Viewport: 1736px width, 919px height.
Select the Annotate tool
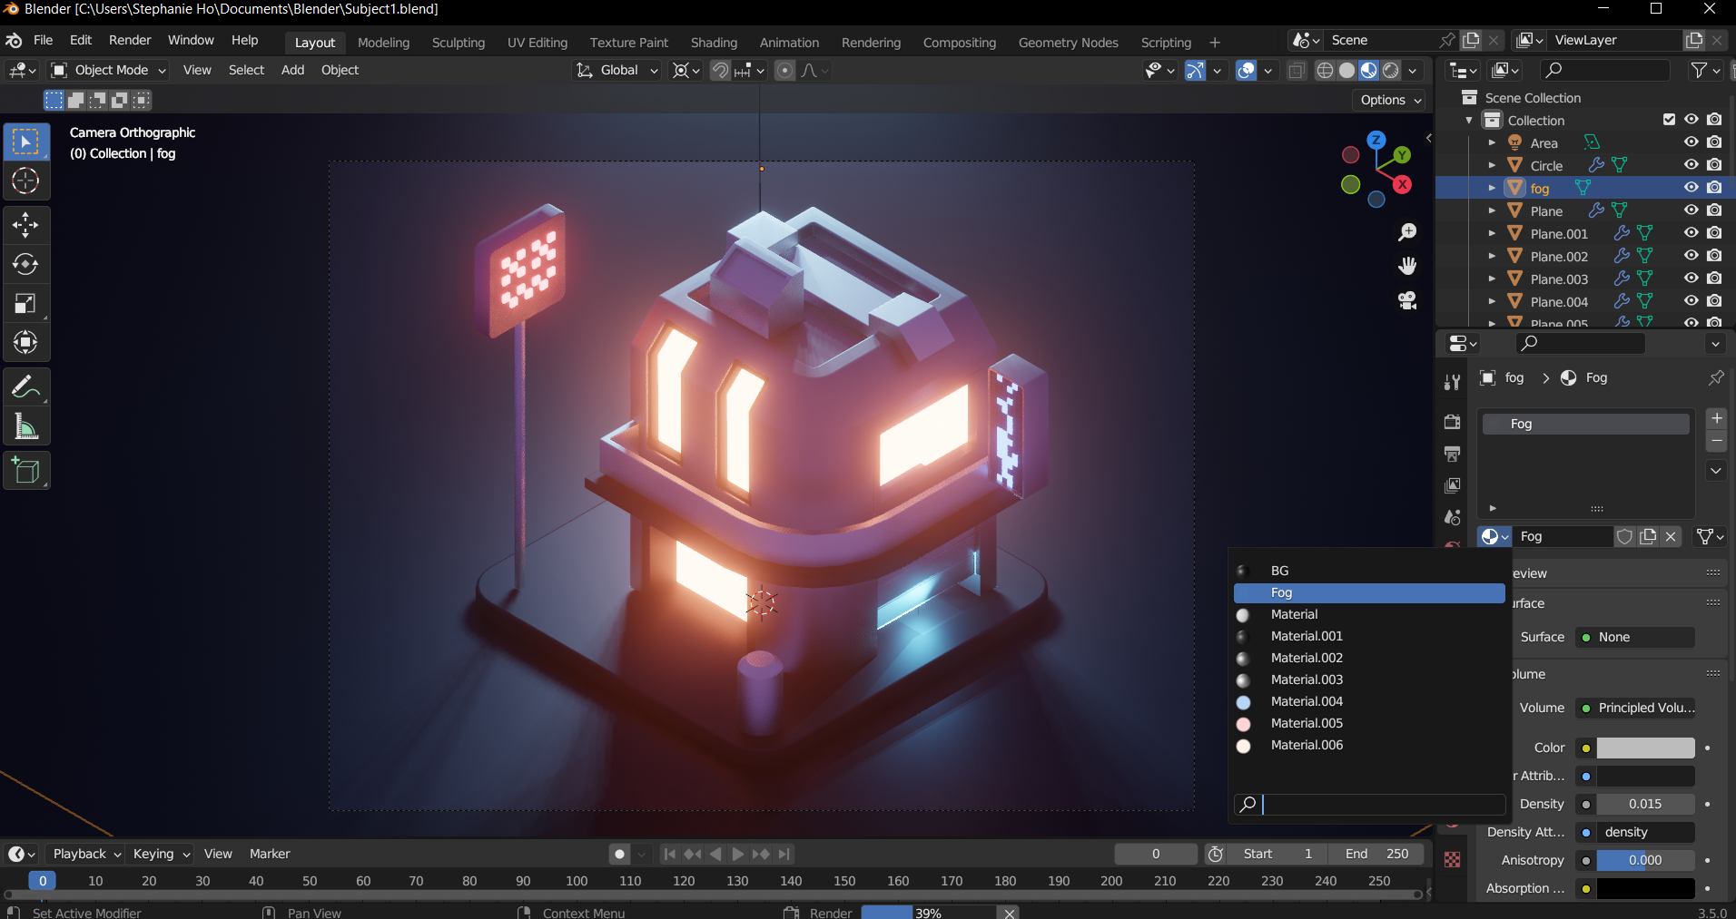[x=25, y=387]
